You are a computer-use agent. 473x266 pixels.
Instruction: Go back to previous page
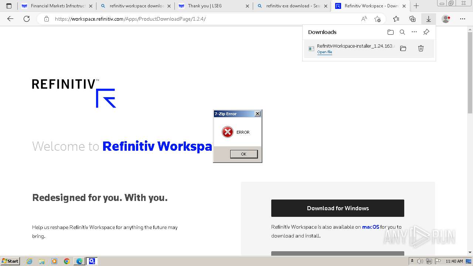point(10,19)
